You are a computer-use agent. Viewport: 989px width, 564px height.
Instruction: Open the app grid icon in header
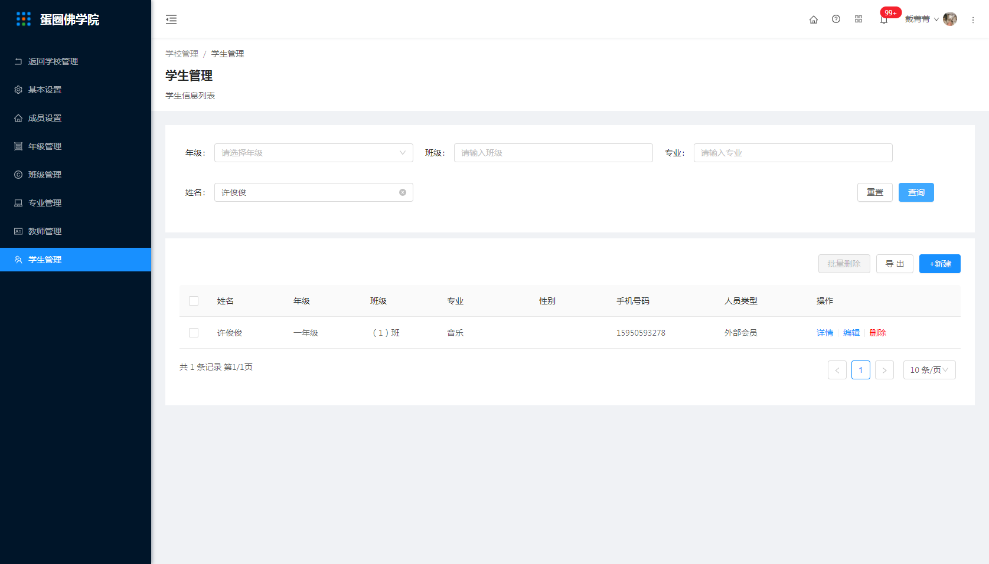pyautogui.click(x=859, y=19)
